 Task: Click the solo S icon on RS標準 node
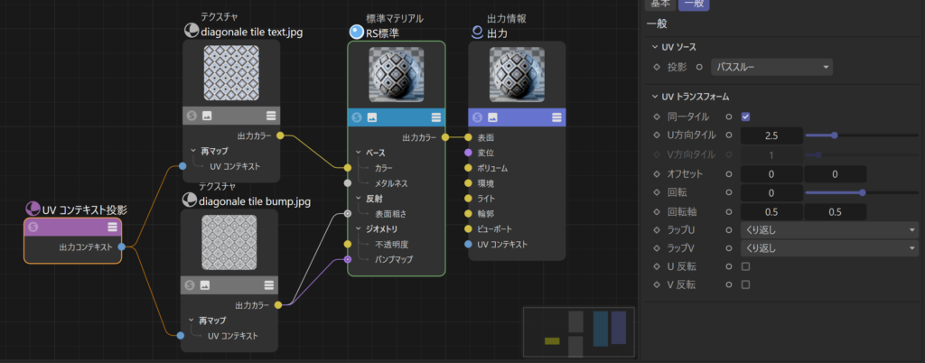357,117
